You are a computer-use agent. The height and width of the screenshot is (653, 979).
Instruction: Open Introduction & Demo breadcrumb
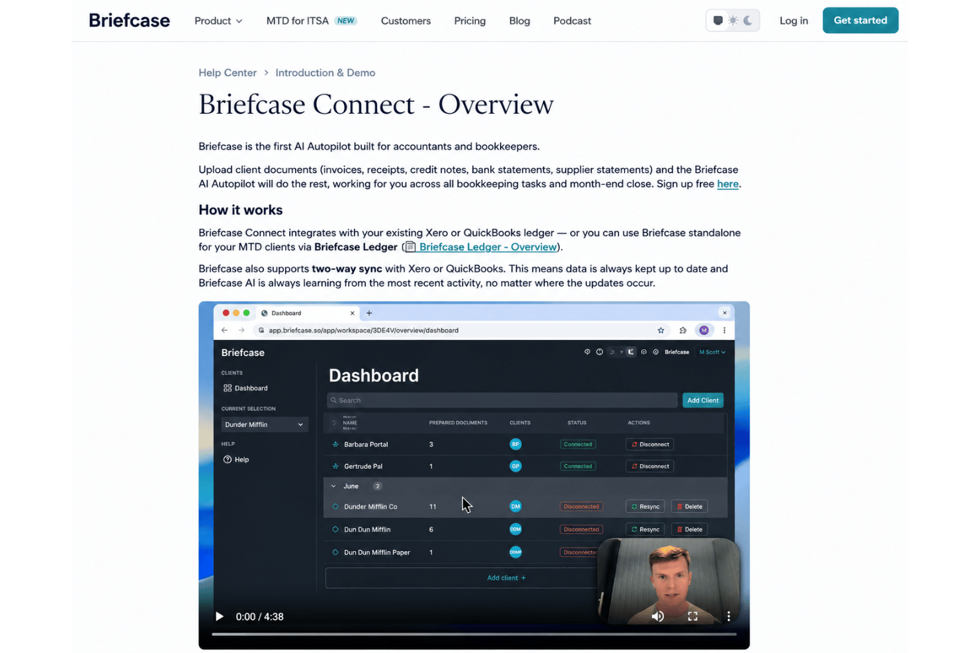pos(325,73)
